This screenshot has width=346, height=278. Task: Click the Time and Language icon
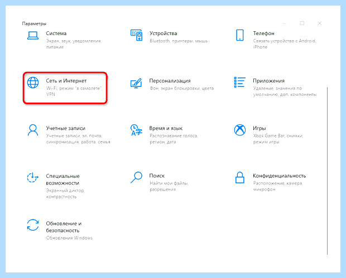[136, 130]
